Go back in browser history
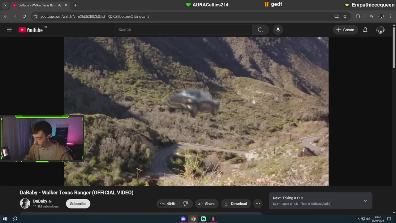Viewport: 396px width, 223px height. tap(6, 16)
